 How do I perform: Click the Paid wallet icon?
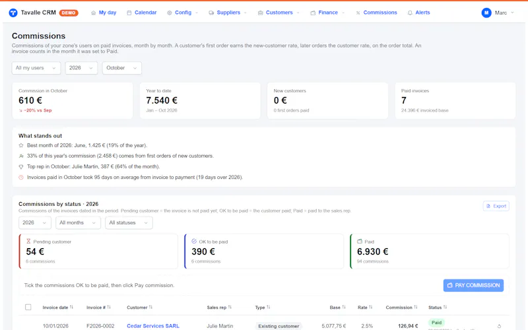[360, 242]
